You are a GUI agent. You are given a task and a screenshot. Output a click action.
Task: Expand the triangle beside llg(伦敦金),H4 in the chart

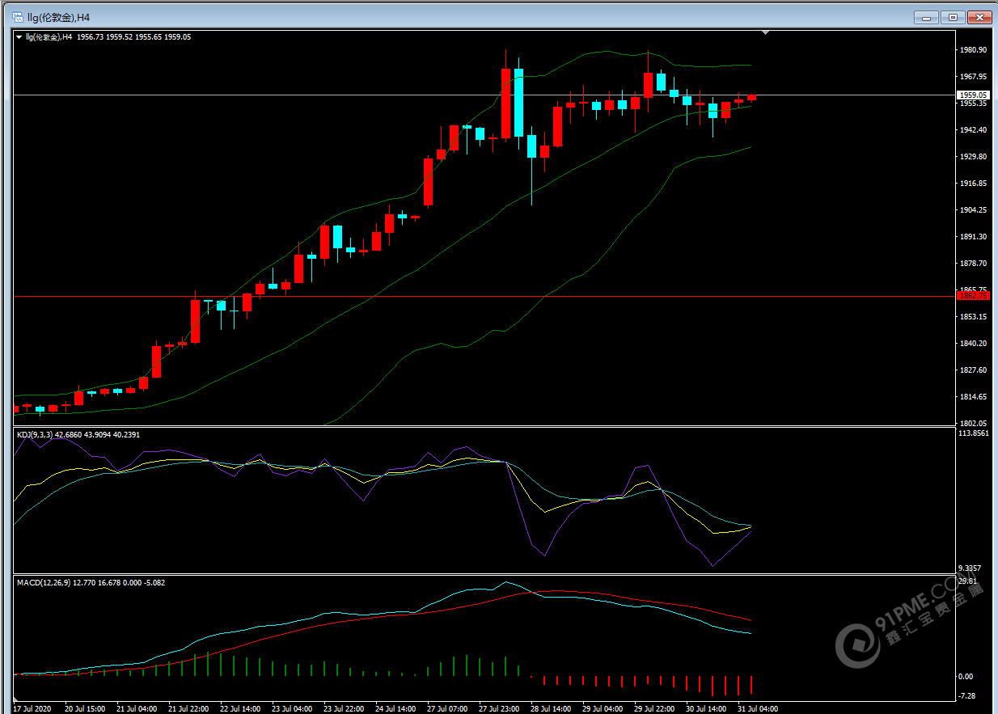tap(19, 36)
